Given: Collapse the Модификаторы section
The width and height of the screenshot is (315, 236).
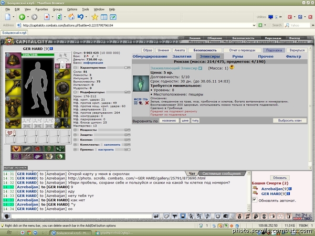Looking at the screenshot, I should (x=75, y=92).
